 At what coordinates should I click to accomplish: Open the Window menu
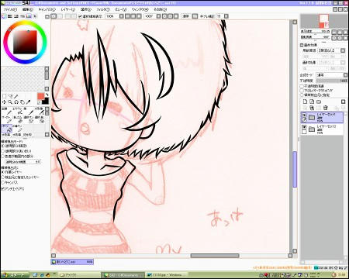[x=140, y=9]
